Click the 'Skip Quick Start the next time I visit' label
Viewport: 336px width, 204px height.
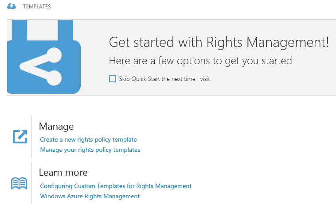pos(164,79)
